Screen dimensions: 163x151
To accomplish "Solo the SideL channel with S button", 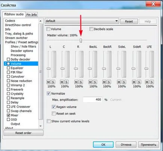I will 124,82.
